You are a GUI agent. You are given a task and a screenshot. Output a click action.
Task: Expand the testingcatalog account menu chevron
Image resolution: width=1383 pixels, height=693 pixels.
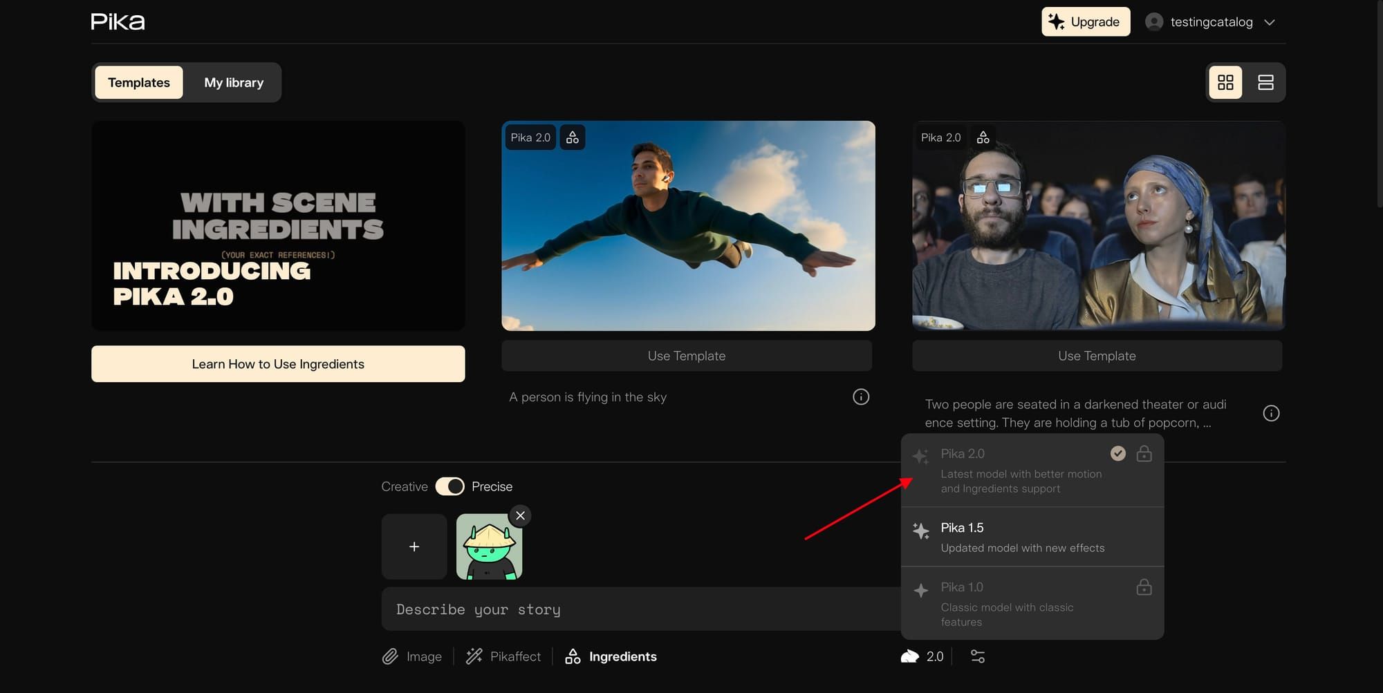(x=1270, y=22)
